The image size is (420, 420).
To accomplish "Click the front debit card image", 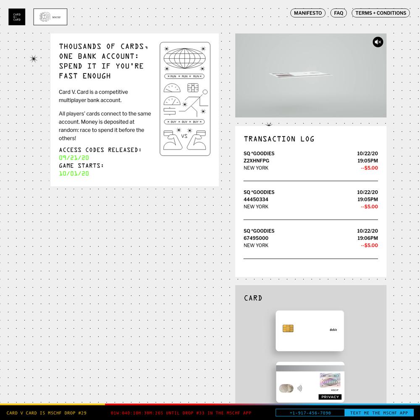I will pos(310,331).
